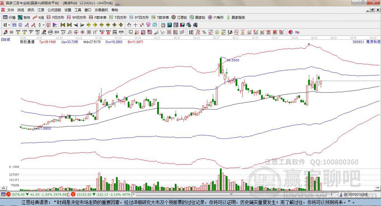Click the 南凌科技 stock name
Screen dimensions: 381x206
[373, 42]
